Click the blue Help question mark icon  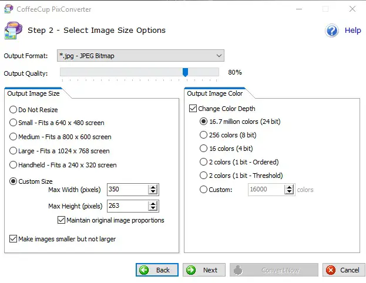click(x=332, y=31)
